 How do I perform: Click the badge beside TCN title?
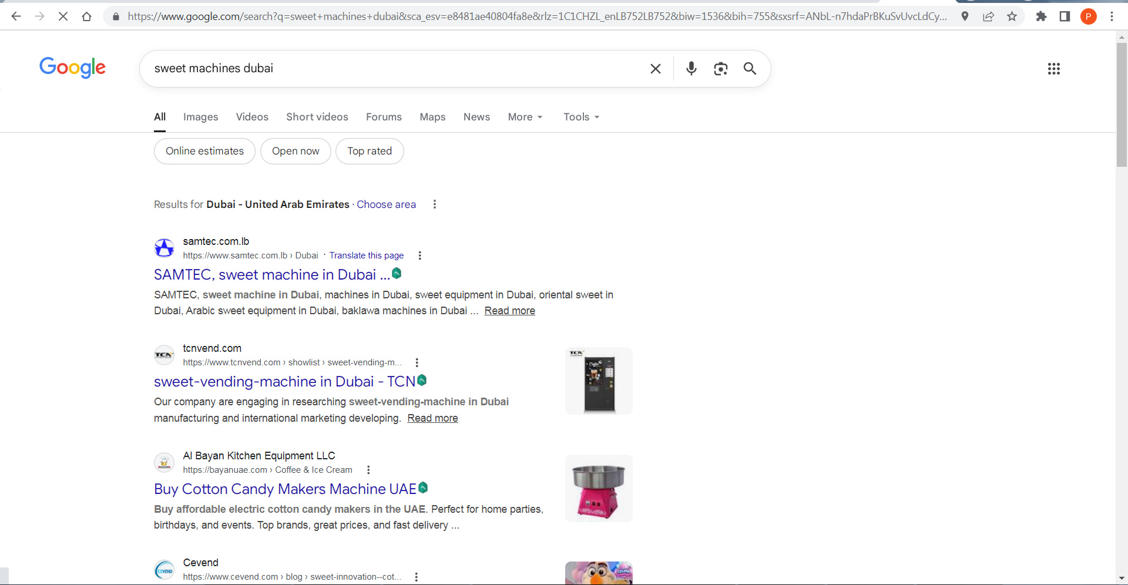click(422, 380)
